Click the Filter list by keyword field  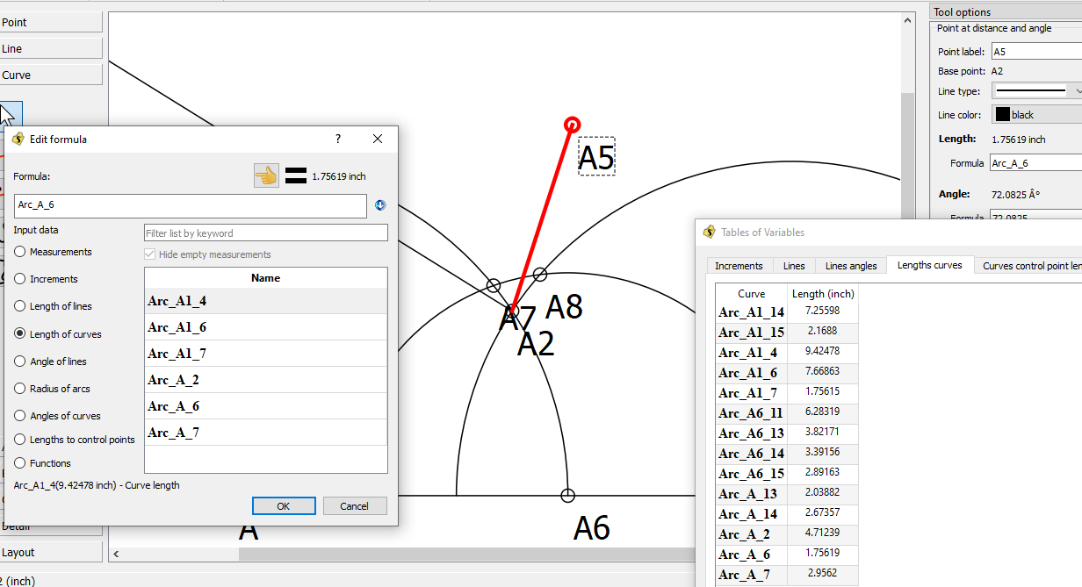tap(265, 233)
